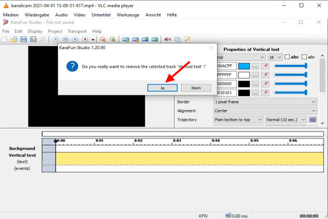328x219 pixels.
Task: Open the font size 18 dropdown
Action: 273,57
